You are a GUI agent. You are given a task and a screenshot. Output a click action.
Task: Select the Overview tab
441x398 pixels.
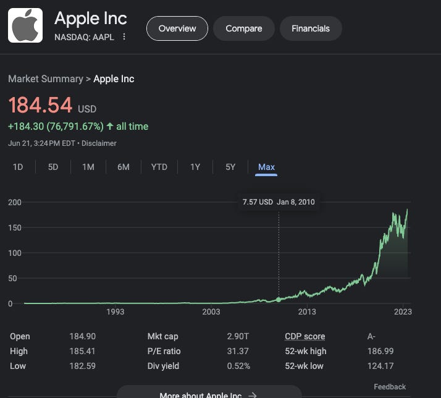pos(177,28)
